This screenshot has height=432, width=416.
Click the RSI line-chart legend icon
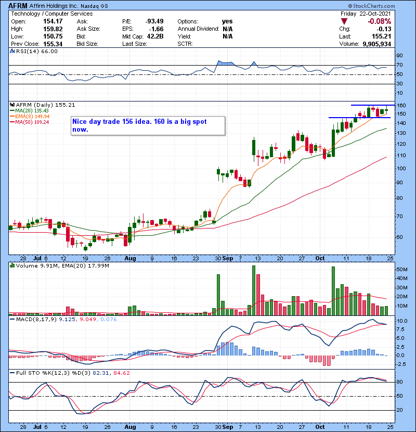12,51
